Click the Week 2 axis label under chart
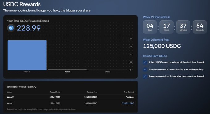Screen dimensions: 210x114 pyautogui.click(x=67, y=72)
